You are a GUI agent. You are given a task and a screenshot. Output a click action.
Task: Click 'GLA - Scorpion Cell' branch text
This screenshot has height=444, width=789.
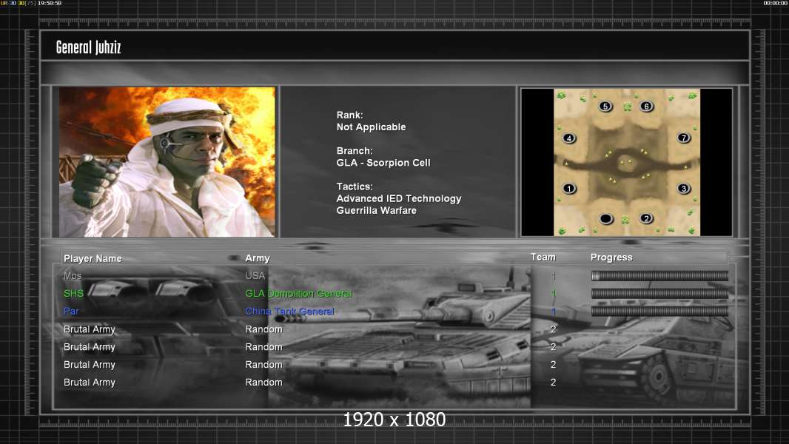[x=383, y=163]
